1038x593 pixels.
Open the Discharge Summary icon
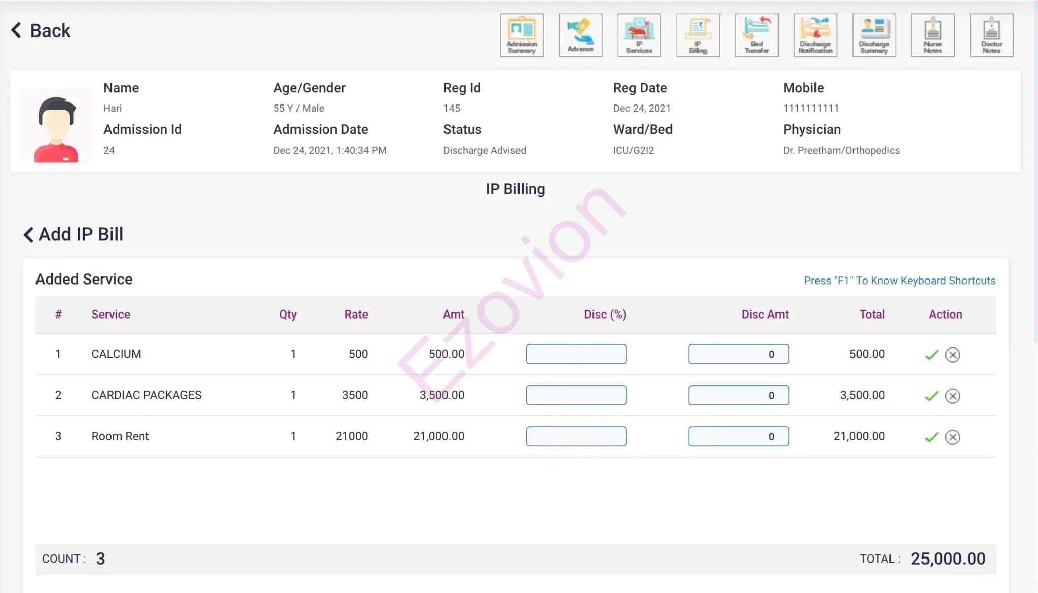click(874, 35)
